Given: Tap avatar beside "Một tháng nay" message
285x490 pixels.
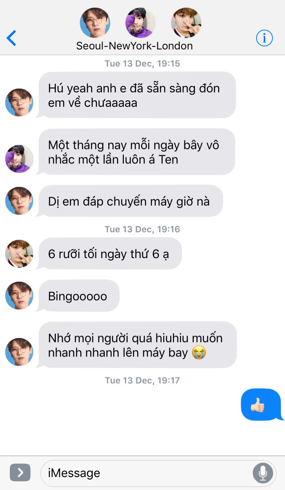Looking at the screenshot, I should click(x=19, y=159).
